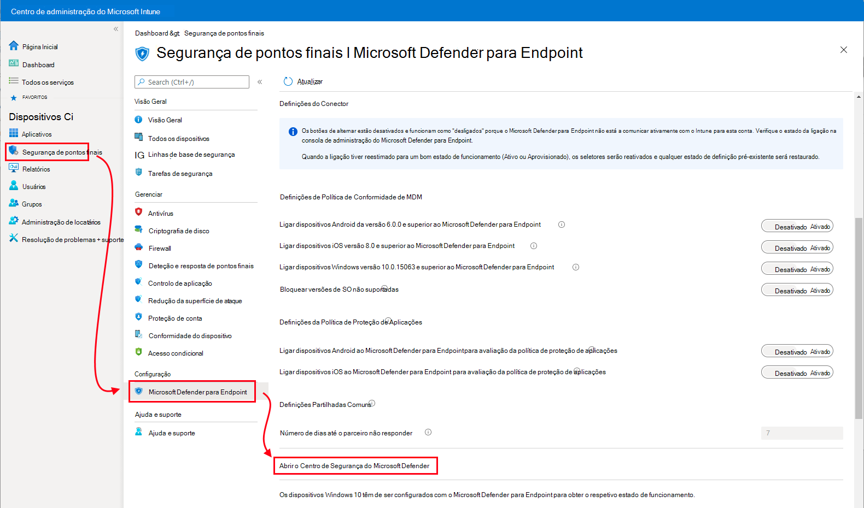Toggle iOS app protection policy switch
Screen dimensions: 864x508
point(797,373)
